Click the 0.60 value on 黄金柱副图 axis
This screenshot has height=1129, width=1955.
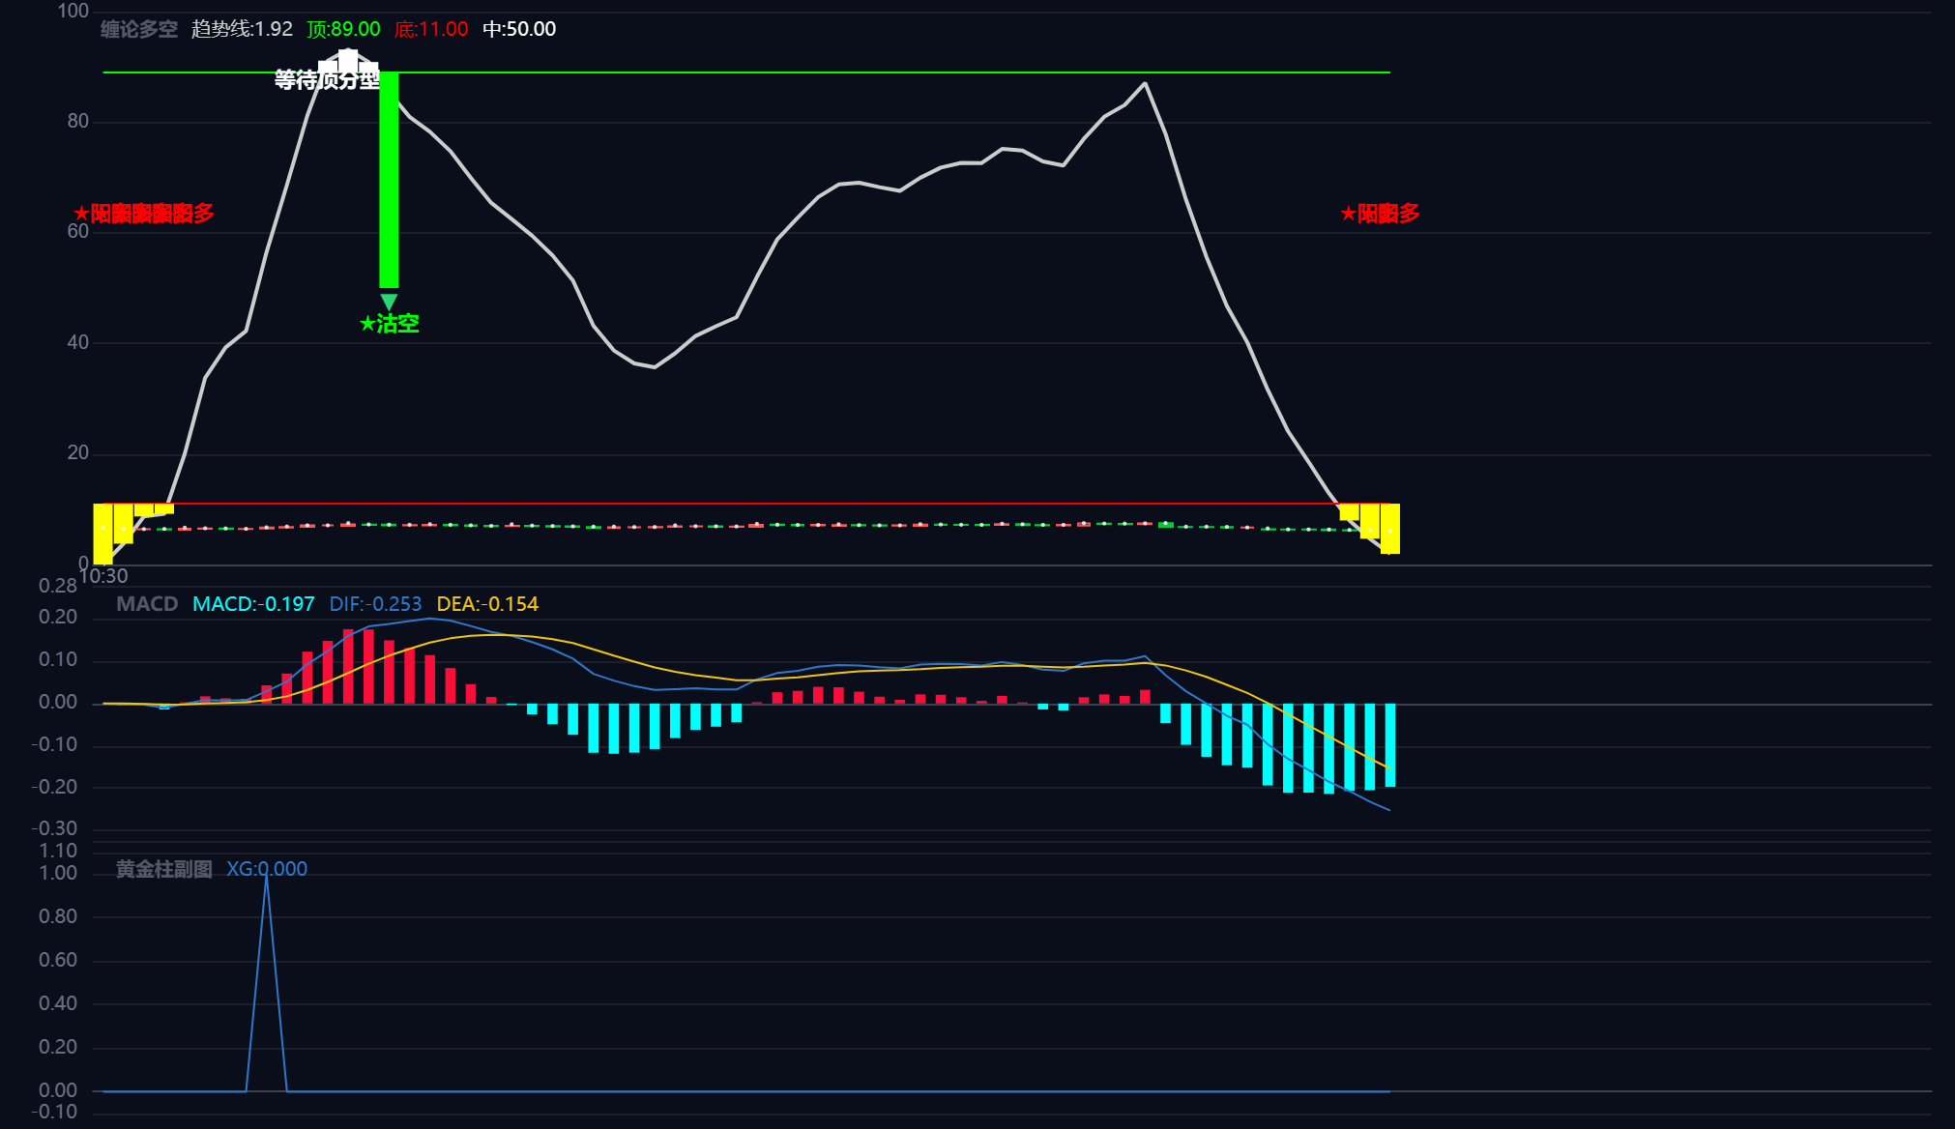click(58, 960)
